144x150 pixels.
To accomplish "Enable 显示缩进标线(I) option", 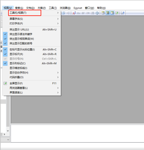I will point(32,68).
